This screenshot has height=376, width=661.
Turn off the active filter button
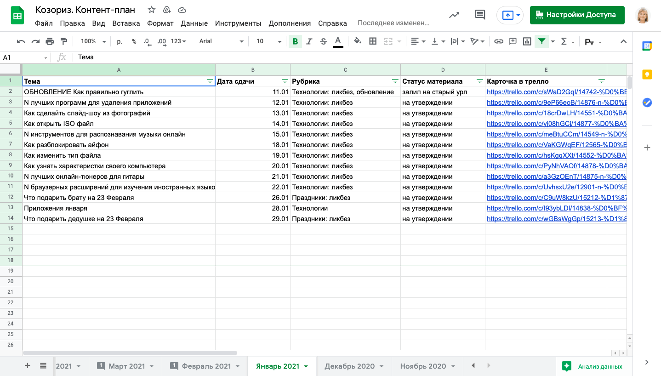point(542,41)
